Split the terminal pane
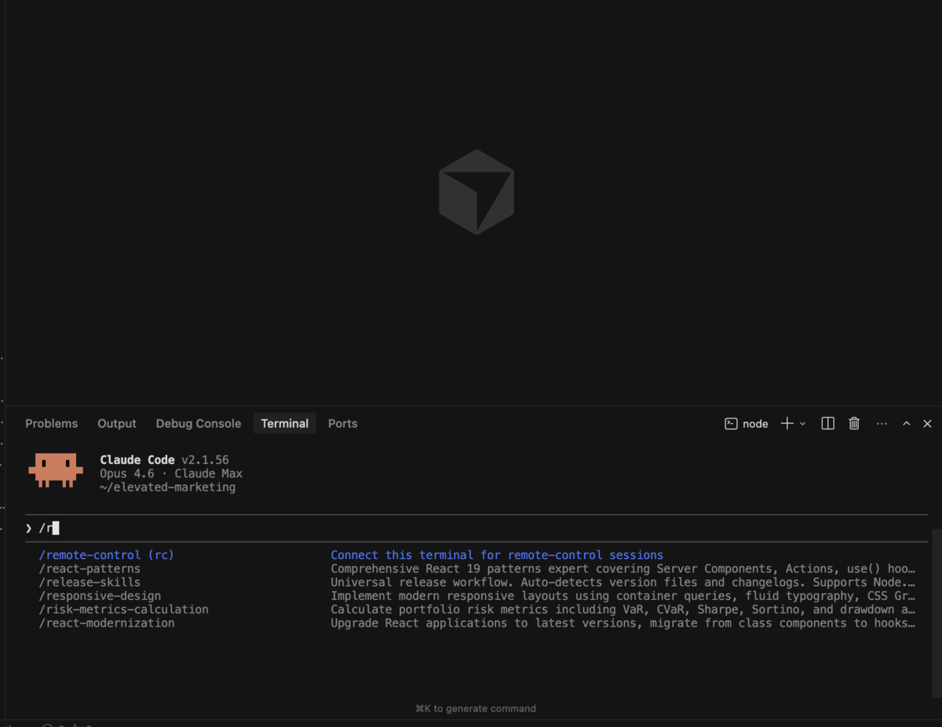942x727 pixels. [x=827, y=424]
